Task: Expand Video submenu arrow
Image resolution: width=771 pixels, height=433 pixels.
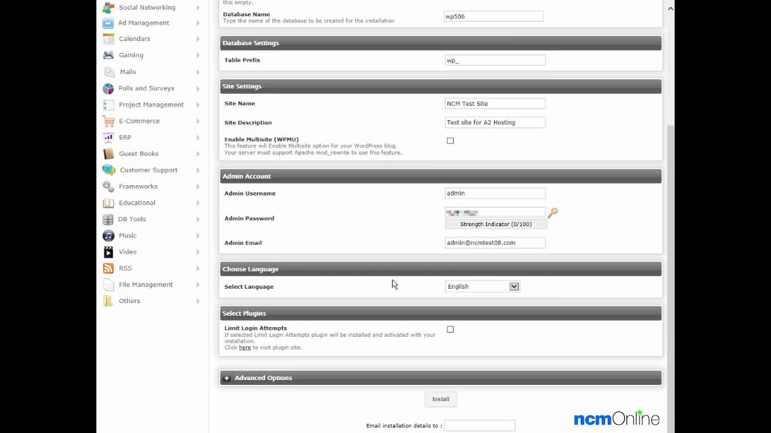Action: [x=198, y=253]
